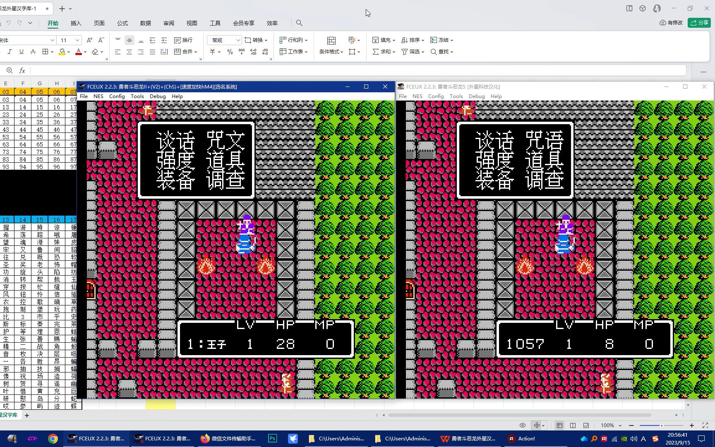Screen dimensions: 715x447
Task: Open 行和列 rows and columns menu
Action: point(293,40)
